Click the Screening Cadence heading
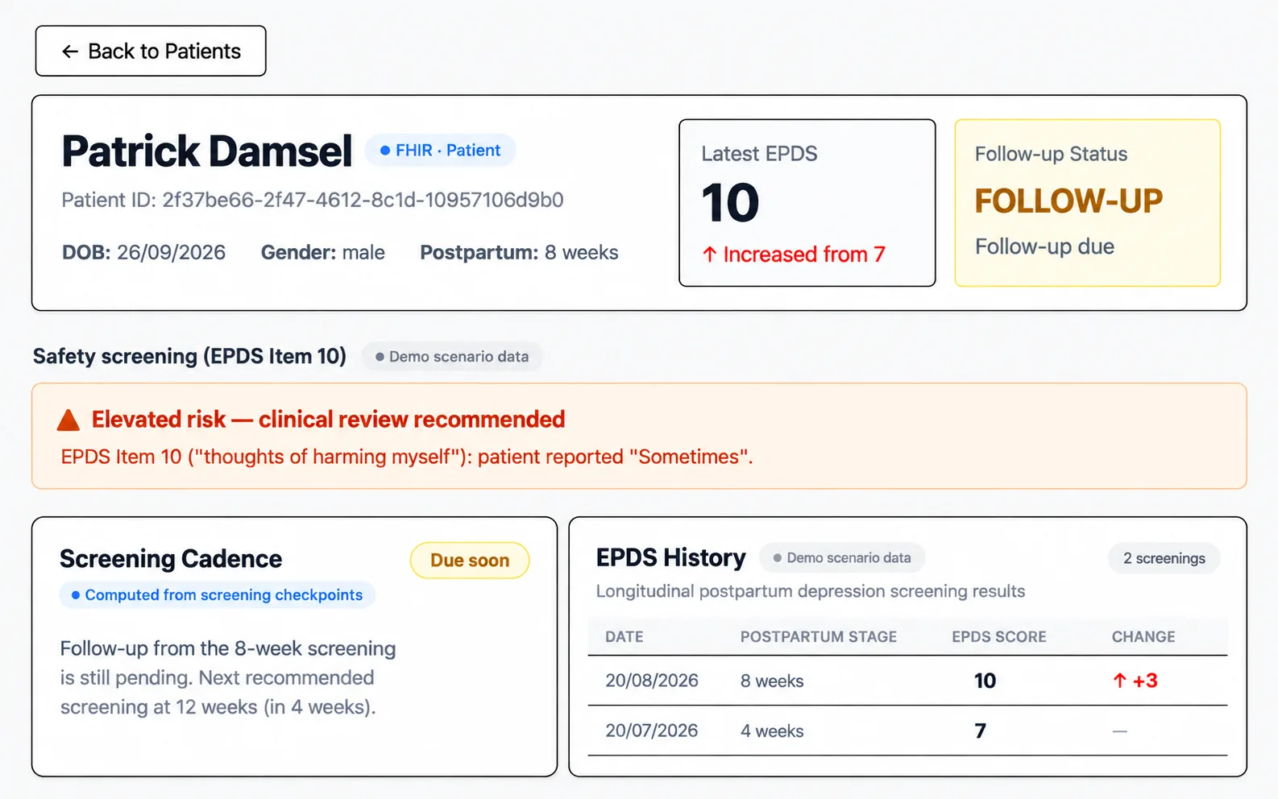Image resolution: width=1278 pixels, height=799 pixels. [171, 559]
